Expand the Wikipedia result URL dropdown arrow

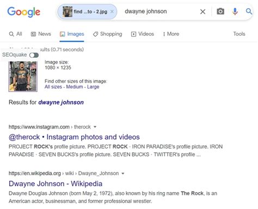[x=123, y=174]
